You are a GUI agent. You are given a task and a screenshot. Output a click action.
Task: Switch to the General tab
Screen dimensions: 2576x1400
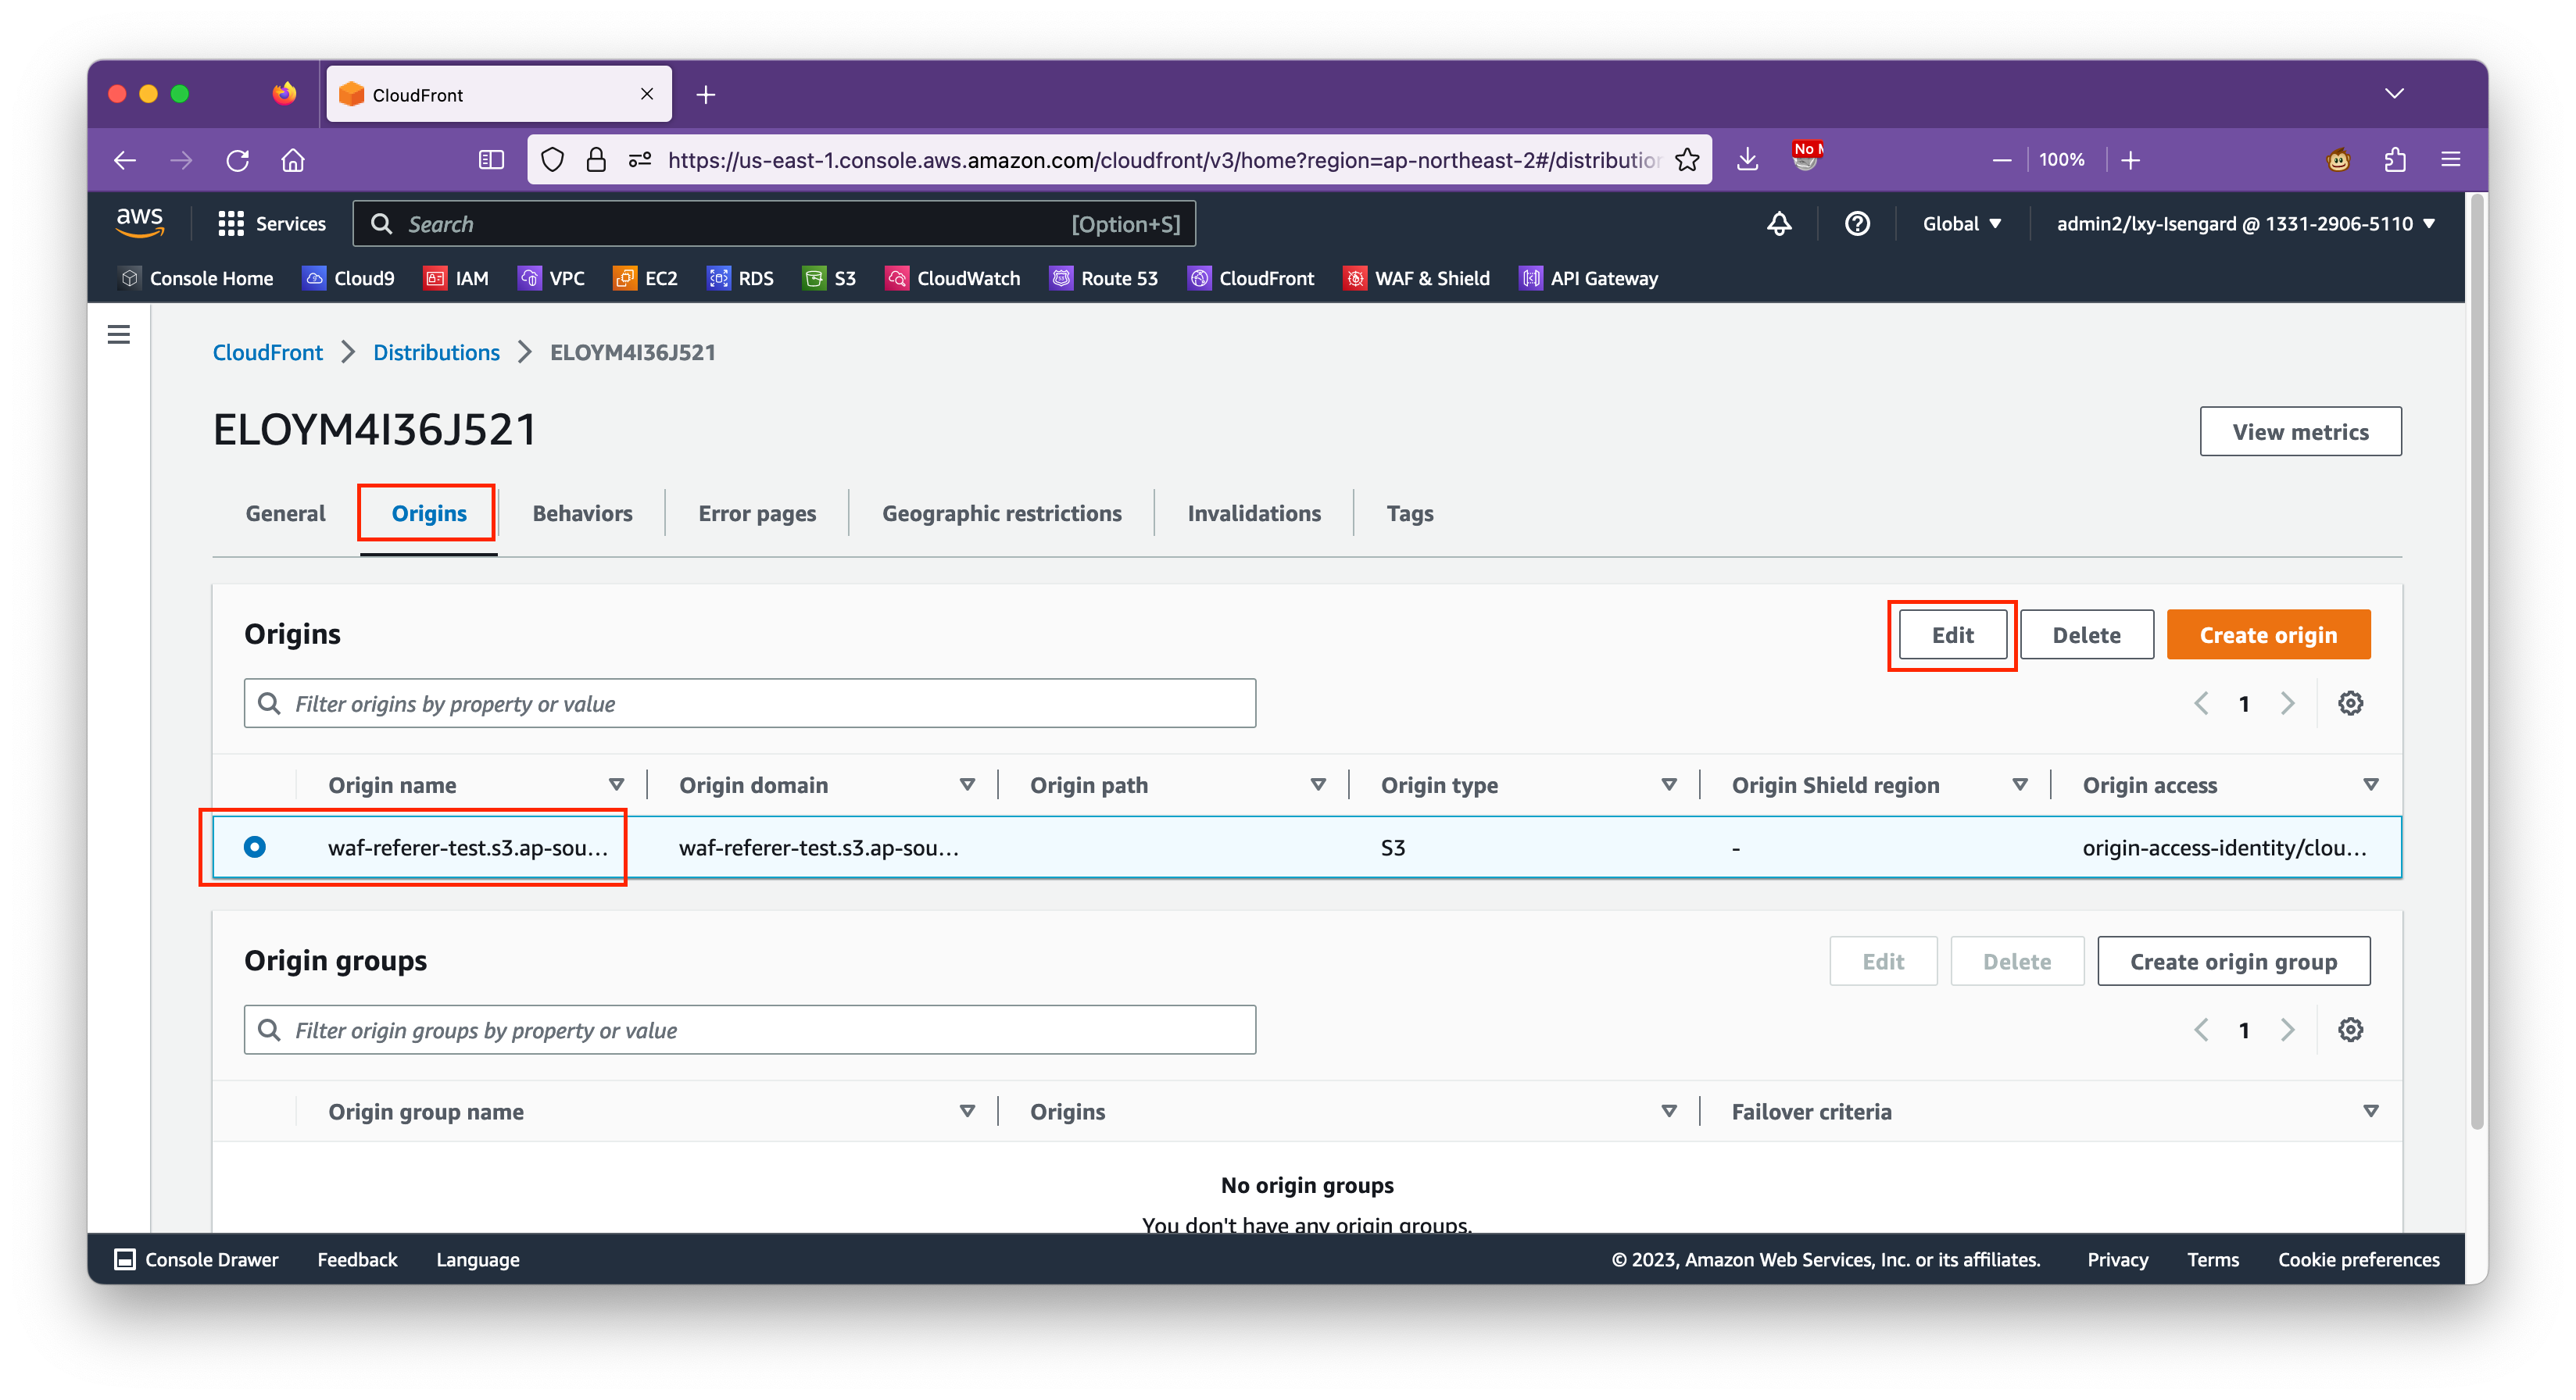point(284,512)
